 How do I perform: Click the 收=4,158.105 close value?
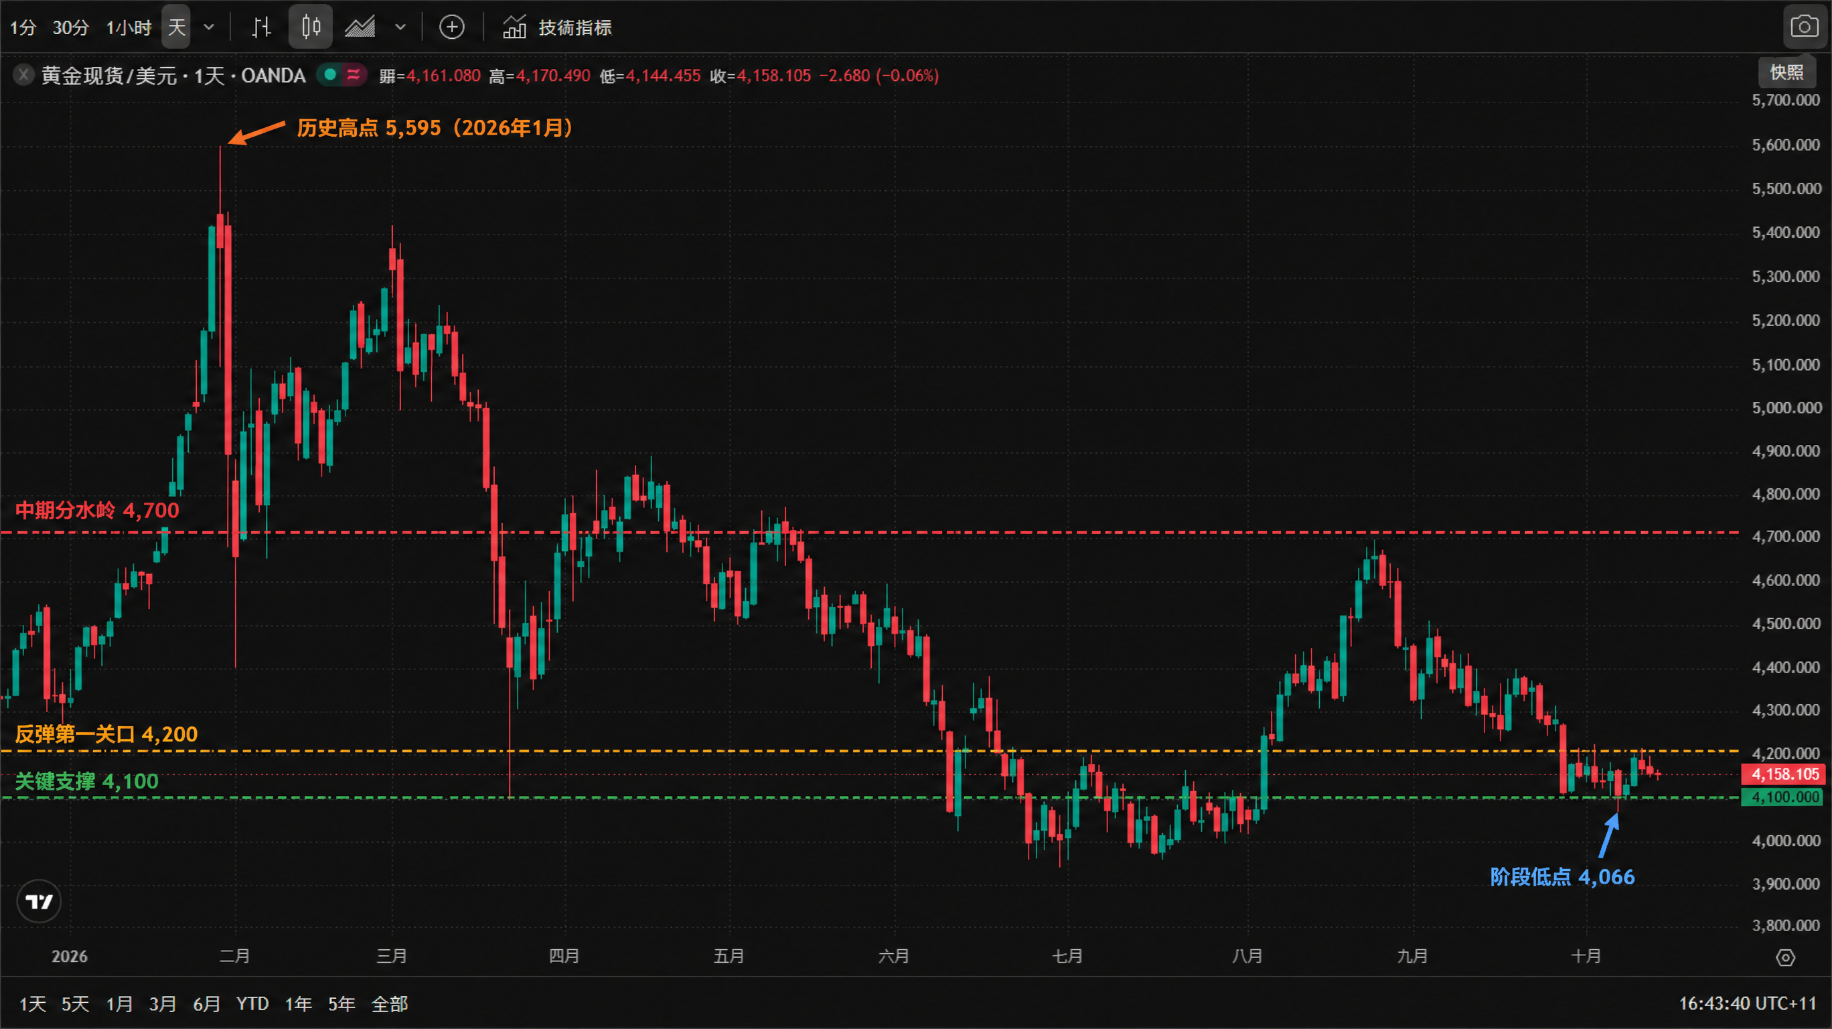pyautogui.click(x=760, y=76)
